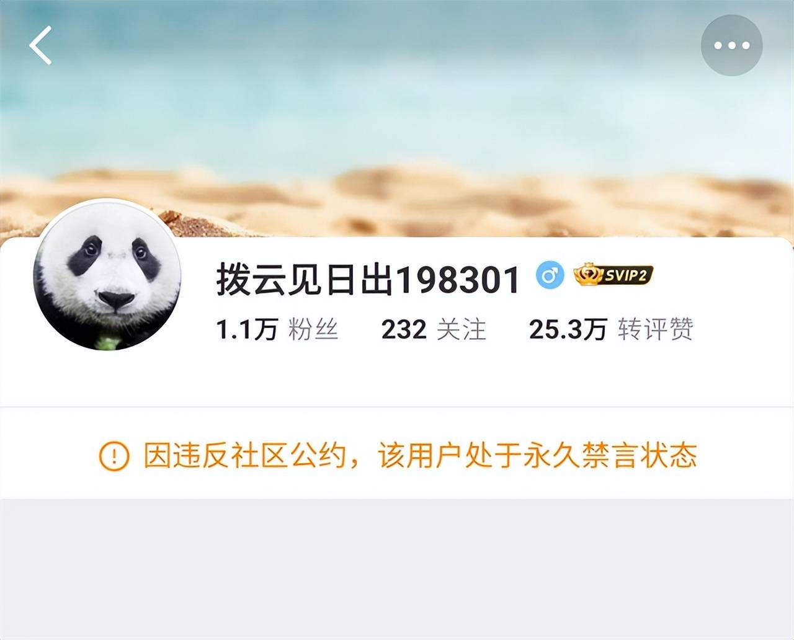The height and width of the screenshot is (640, 794).
Task: Click the gold crown on the SVIP badge
Action: pos(587,274)
